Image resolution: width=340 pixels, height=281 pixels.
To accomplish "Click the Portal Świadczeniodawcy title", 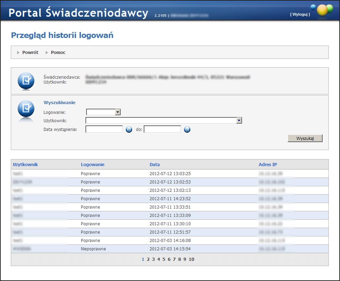I will click(78, 13).
